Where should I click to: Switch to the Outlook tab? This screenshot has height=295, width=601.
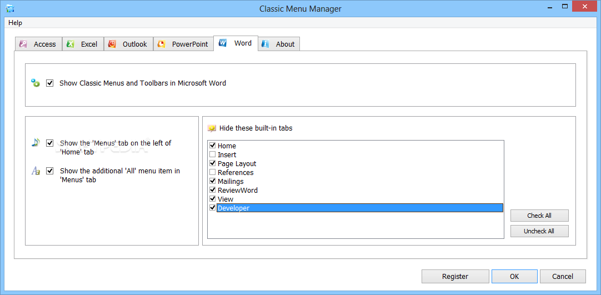129,44
